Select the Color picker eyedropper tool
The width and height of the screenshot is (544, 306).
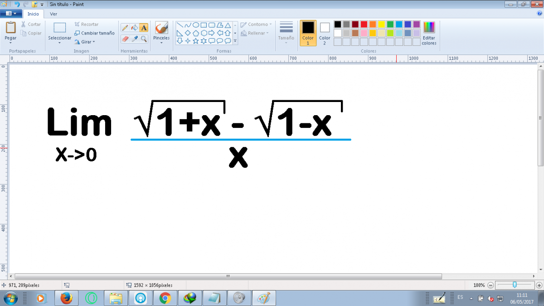tap(134, 39)
